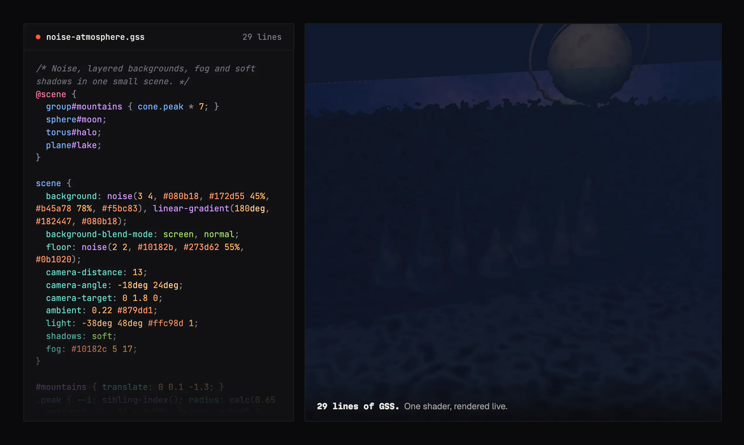Image resolution: width=744 pixels, height=445 pixels.
Task: Click the '29 lines' counter in the header
Action: pyautogui.click(x=262, y=37)
